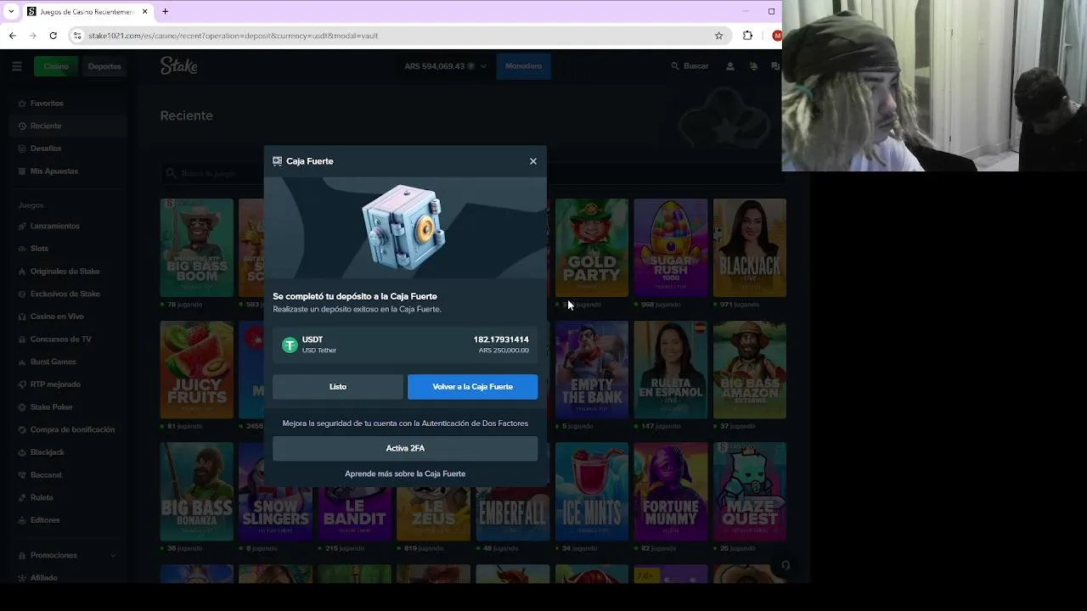Open a new browser tab
Image resolution: width=1087 pixels, height=611 pixels.
(165, 12)
